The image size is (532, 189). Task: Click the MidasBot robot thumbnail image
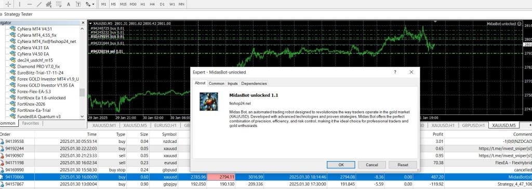(209, 101)
